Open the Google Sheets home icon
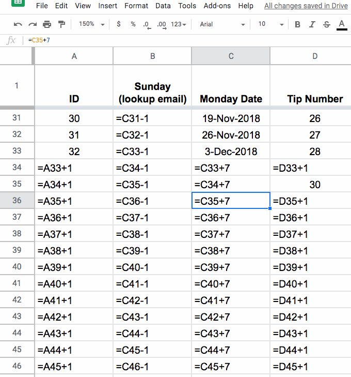 pos(18,3)
